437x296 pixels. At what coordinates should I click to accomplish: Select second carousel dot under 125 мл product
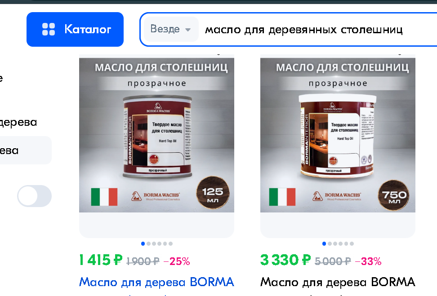148,243
